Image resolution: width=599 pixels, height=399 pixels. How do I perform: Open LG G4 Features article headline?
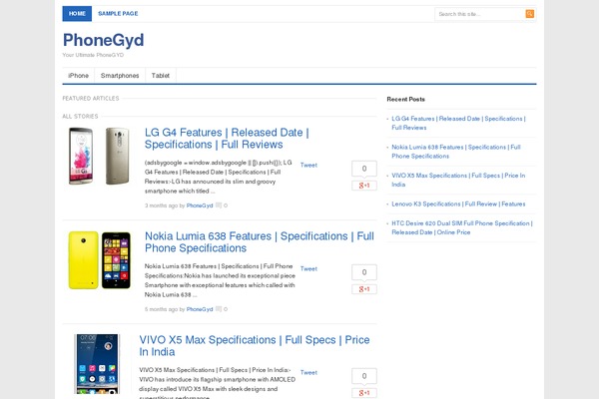(x=227, y=139)
